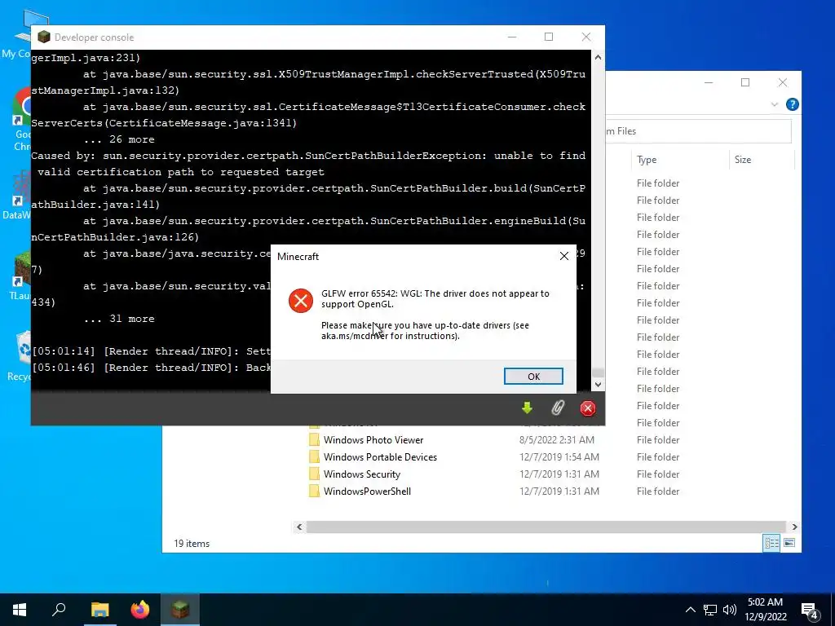The height and width of the screenshot is (626, 835).
Task: Click OK in the Minecraft error dialog
Action: tap(533, 377)
